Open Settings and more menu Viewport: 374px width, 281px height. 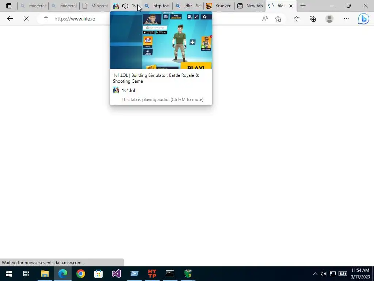click(x=346, y=19)
